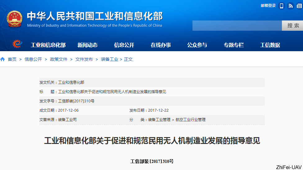Click the national emblem logo

point(15,19)
